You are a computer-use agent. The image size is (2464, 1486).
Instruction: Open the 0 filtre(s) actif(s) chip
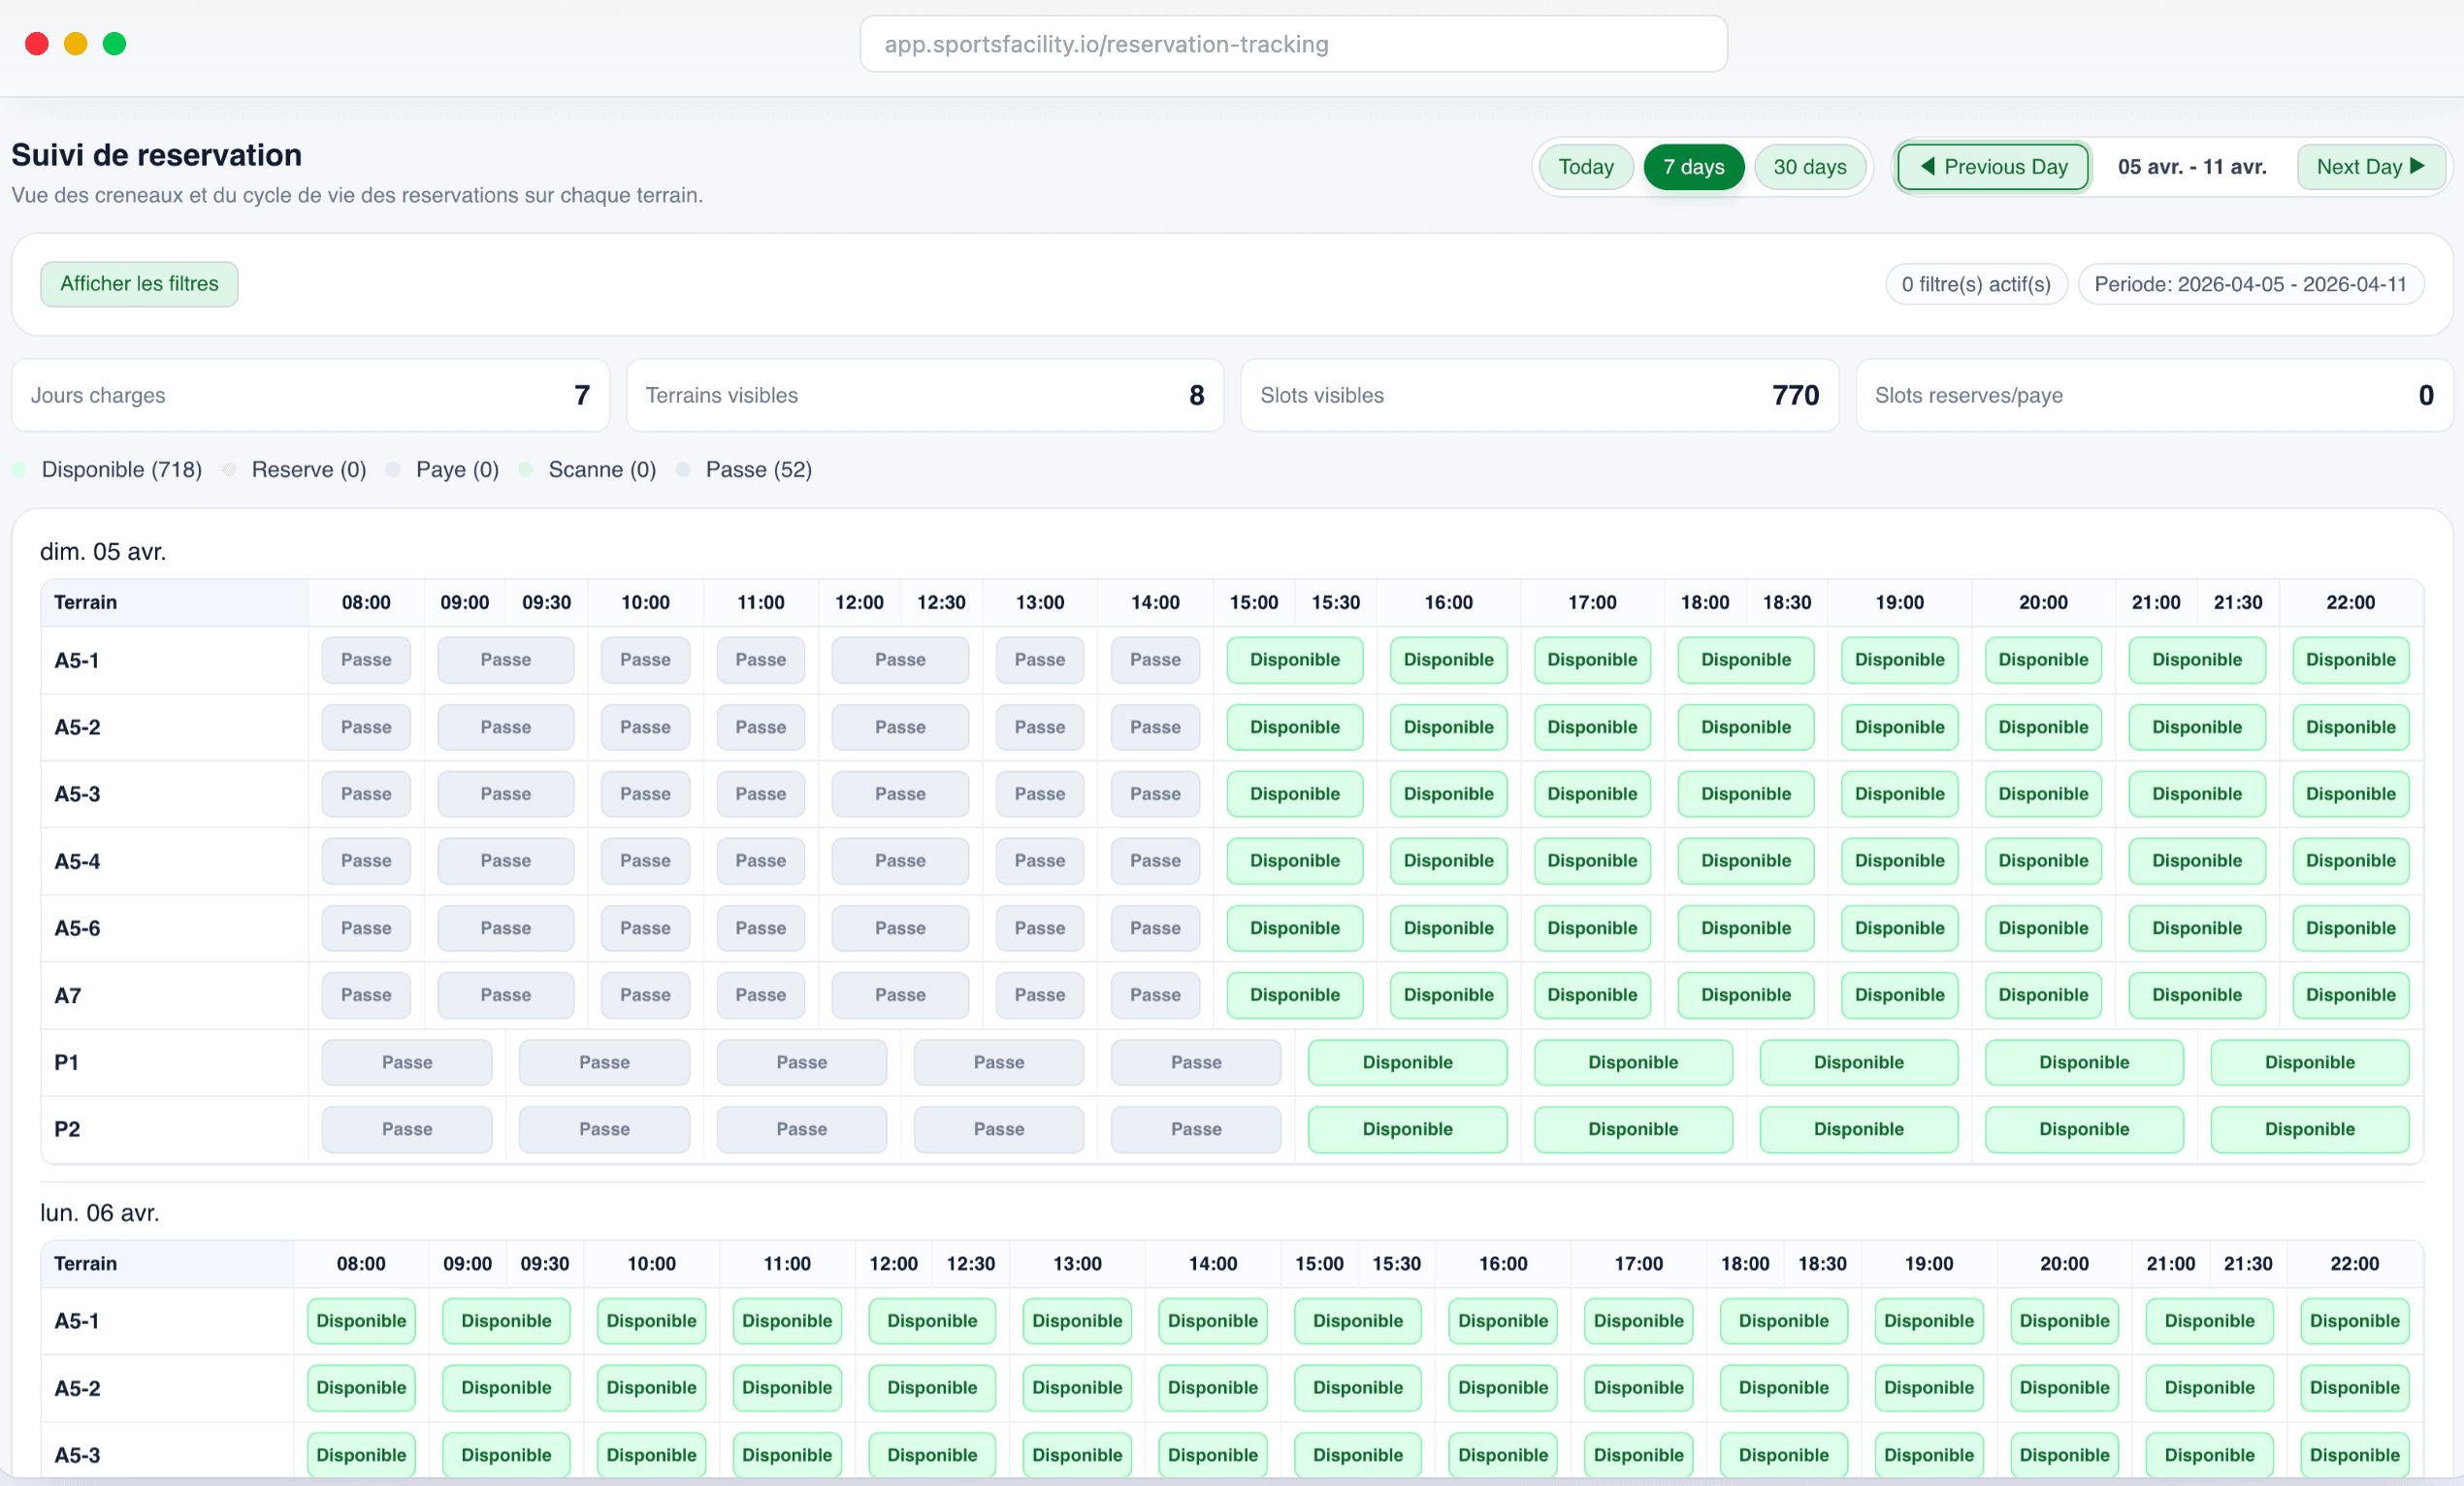click(x=1975, y=284)
